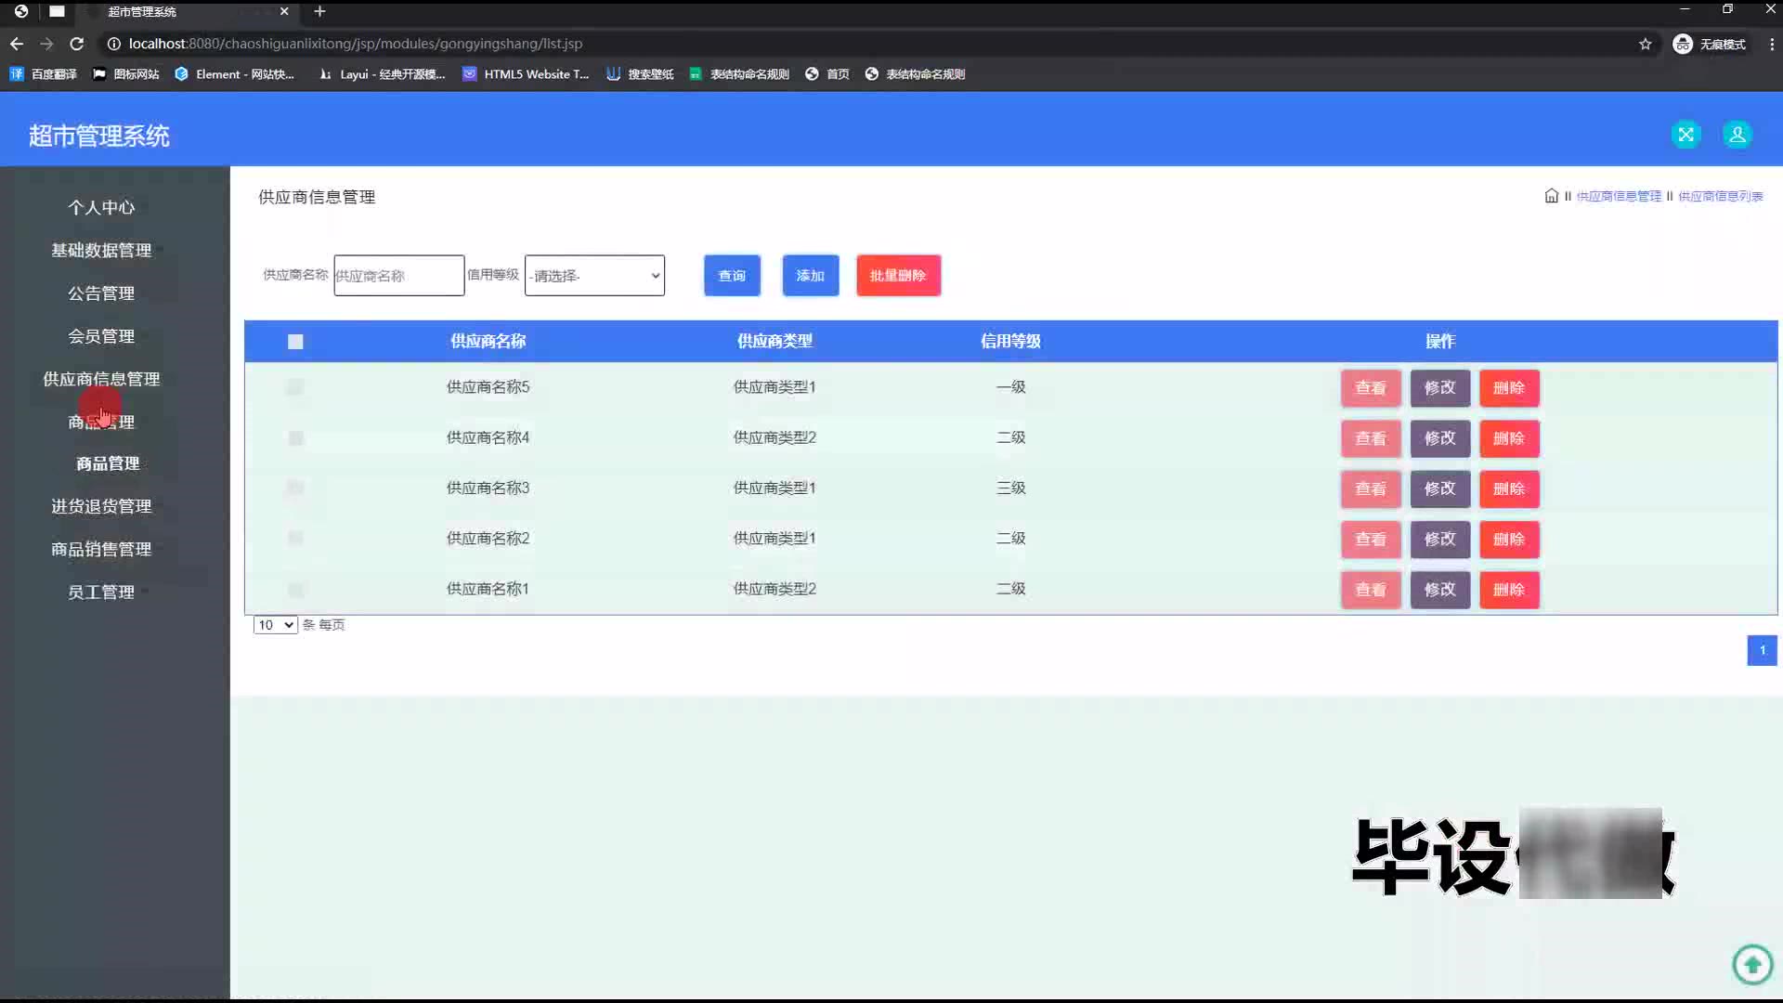The height and width of the screenshot is (1003, 1783).
Task: Open 员工管理 in the sidebar
Action: [101, 592]
